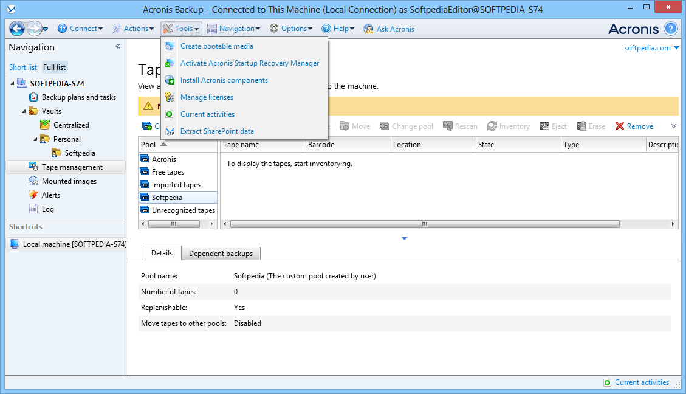Click the Alerts icon in navigation
The height and width of the screenshot is (394, 686).
click(33, 195)
